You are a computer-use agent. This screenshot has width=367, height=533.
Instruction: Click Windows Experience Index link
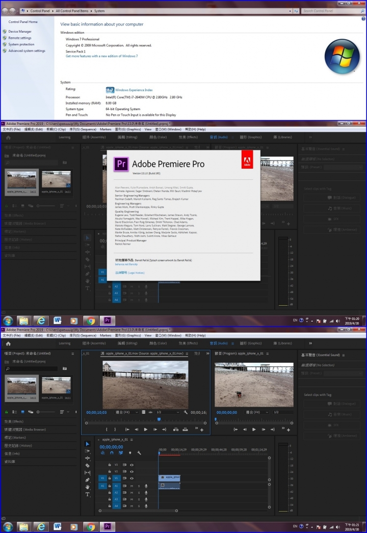pyautogui.click(x=134, y=90)
